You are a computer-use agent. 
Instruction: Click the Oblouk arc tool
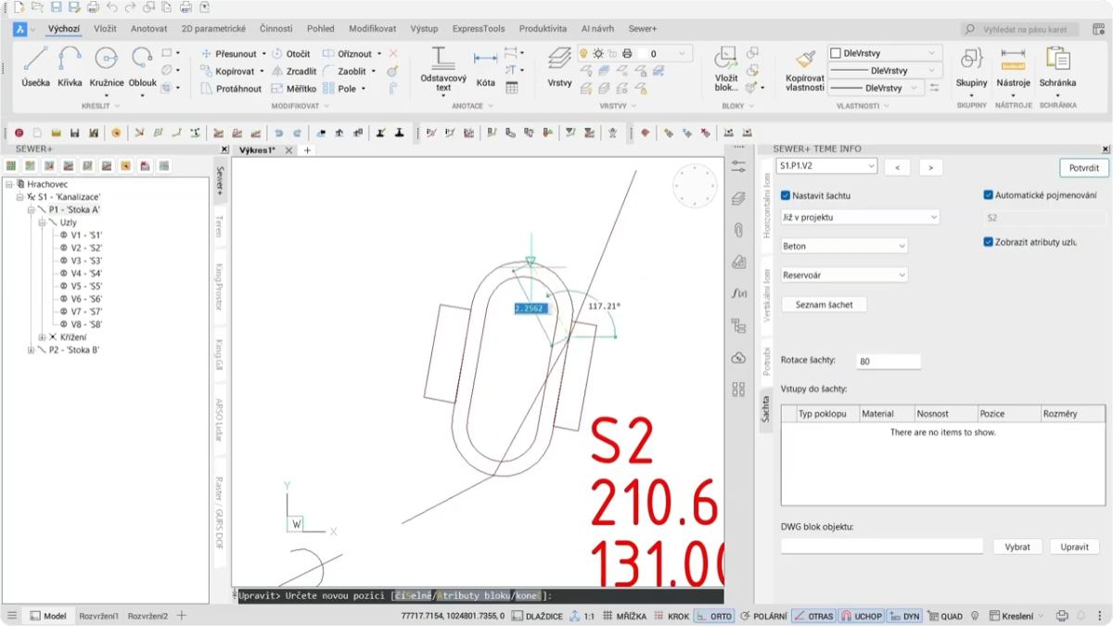click(x=142, y=67)
